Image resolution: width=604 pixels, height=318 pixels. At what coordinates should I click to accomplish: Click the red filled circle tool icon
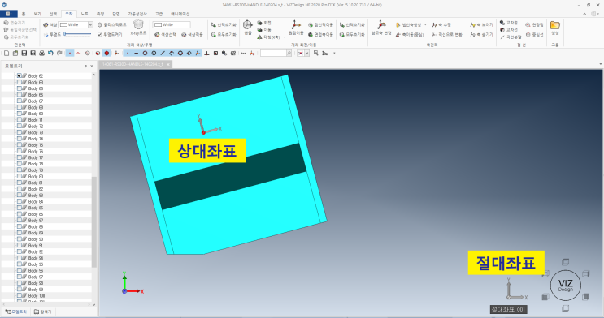point(106,53)
